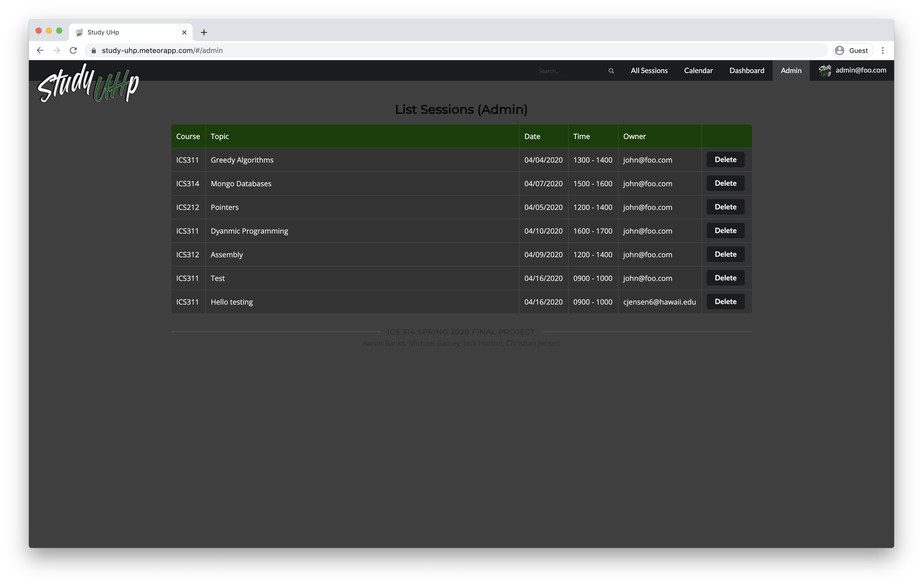Click the Greedy Algorithms topic cell
923x586 pixels.
(x=362, y=160)
